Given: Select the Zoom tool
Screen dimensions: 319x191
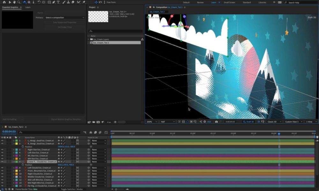Looking at the screenshot, I should (x=19, y=2).
